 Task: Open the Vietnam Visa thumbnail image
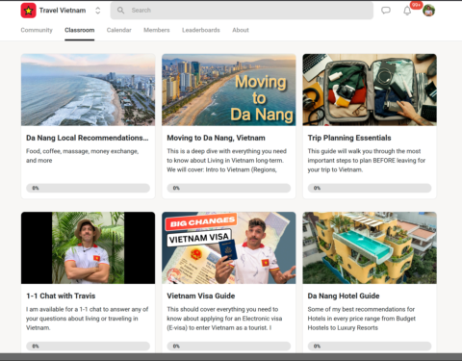229,247
